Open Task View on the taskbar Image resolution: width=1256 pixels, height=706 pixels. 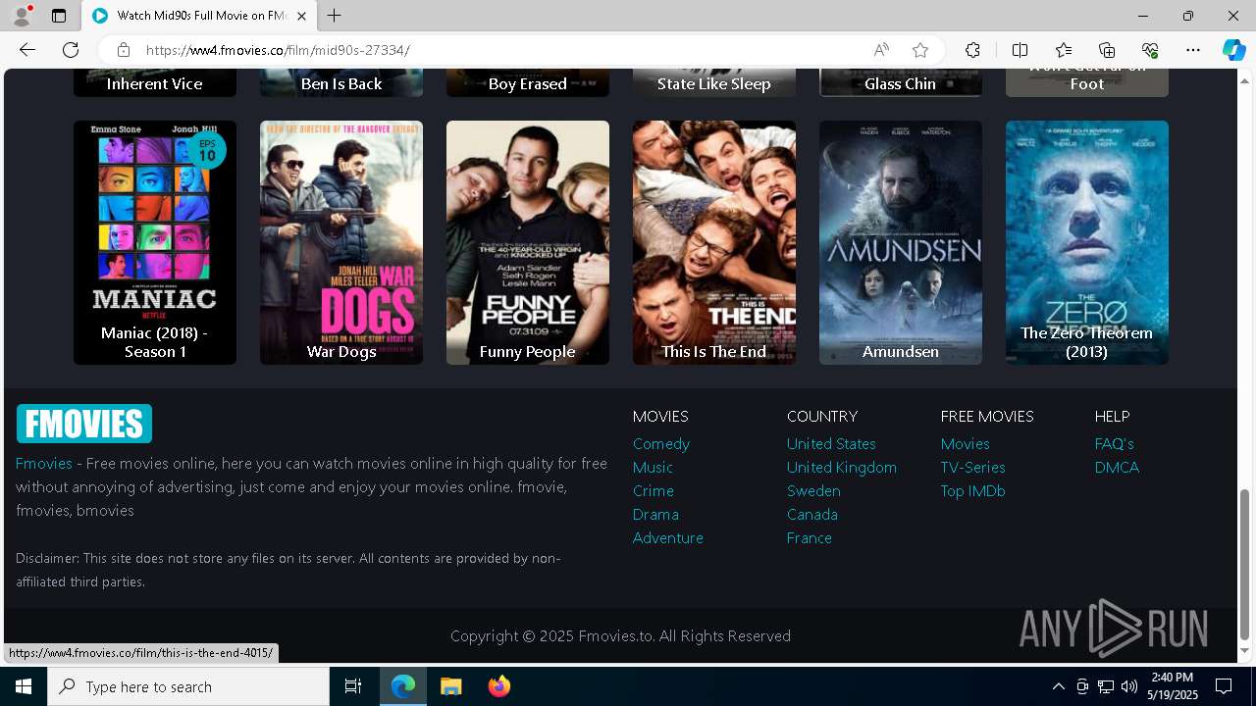pos(353,686)
